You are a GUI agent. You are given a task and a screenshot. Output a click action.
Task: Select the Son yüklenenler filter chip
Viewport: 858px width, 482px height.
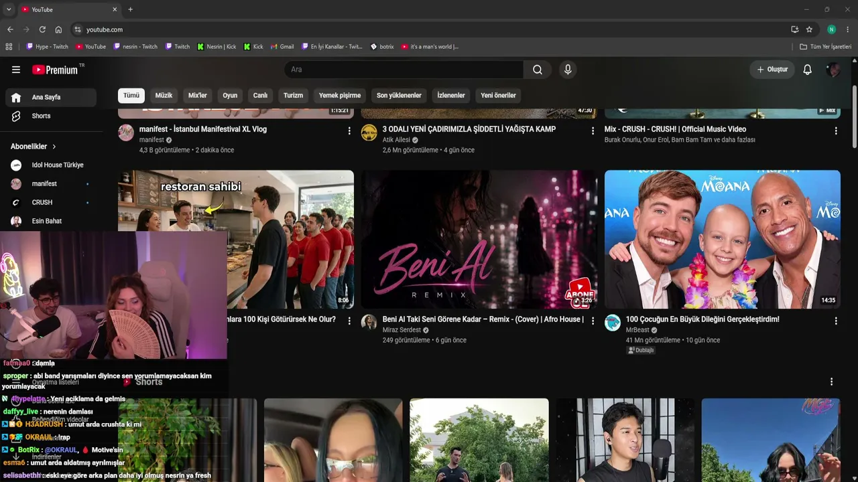pos(399,96)
